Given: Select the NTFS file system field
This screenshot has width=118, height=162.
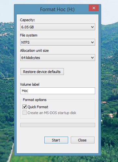Looking at the screenshot, I should click(58, 42).
